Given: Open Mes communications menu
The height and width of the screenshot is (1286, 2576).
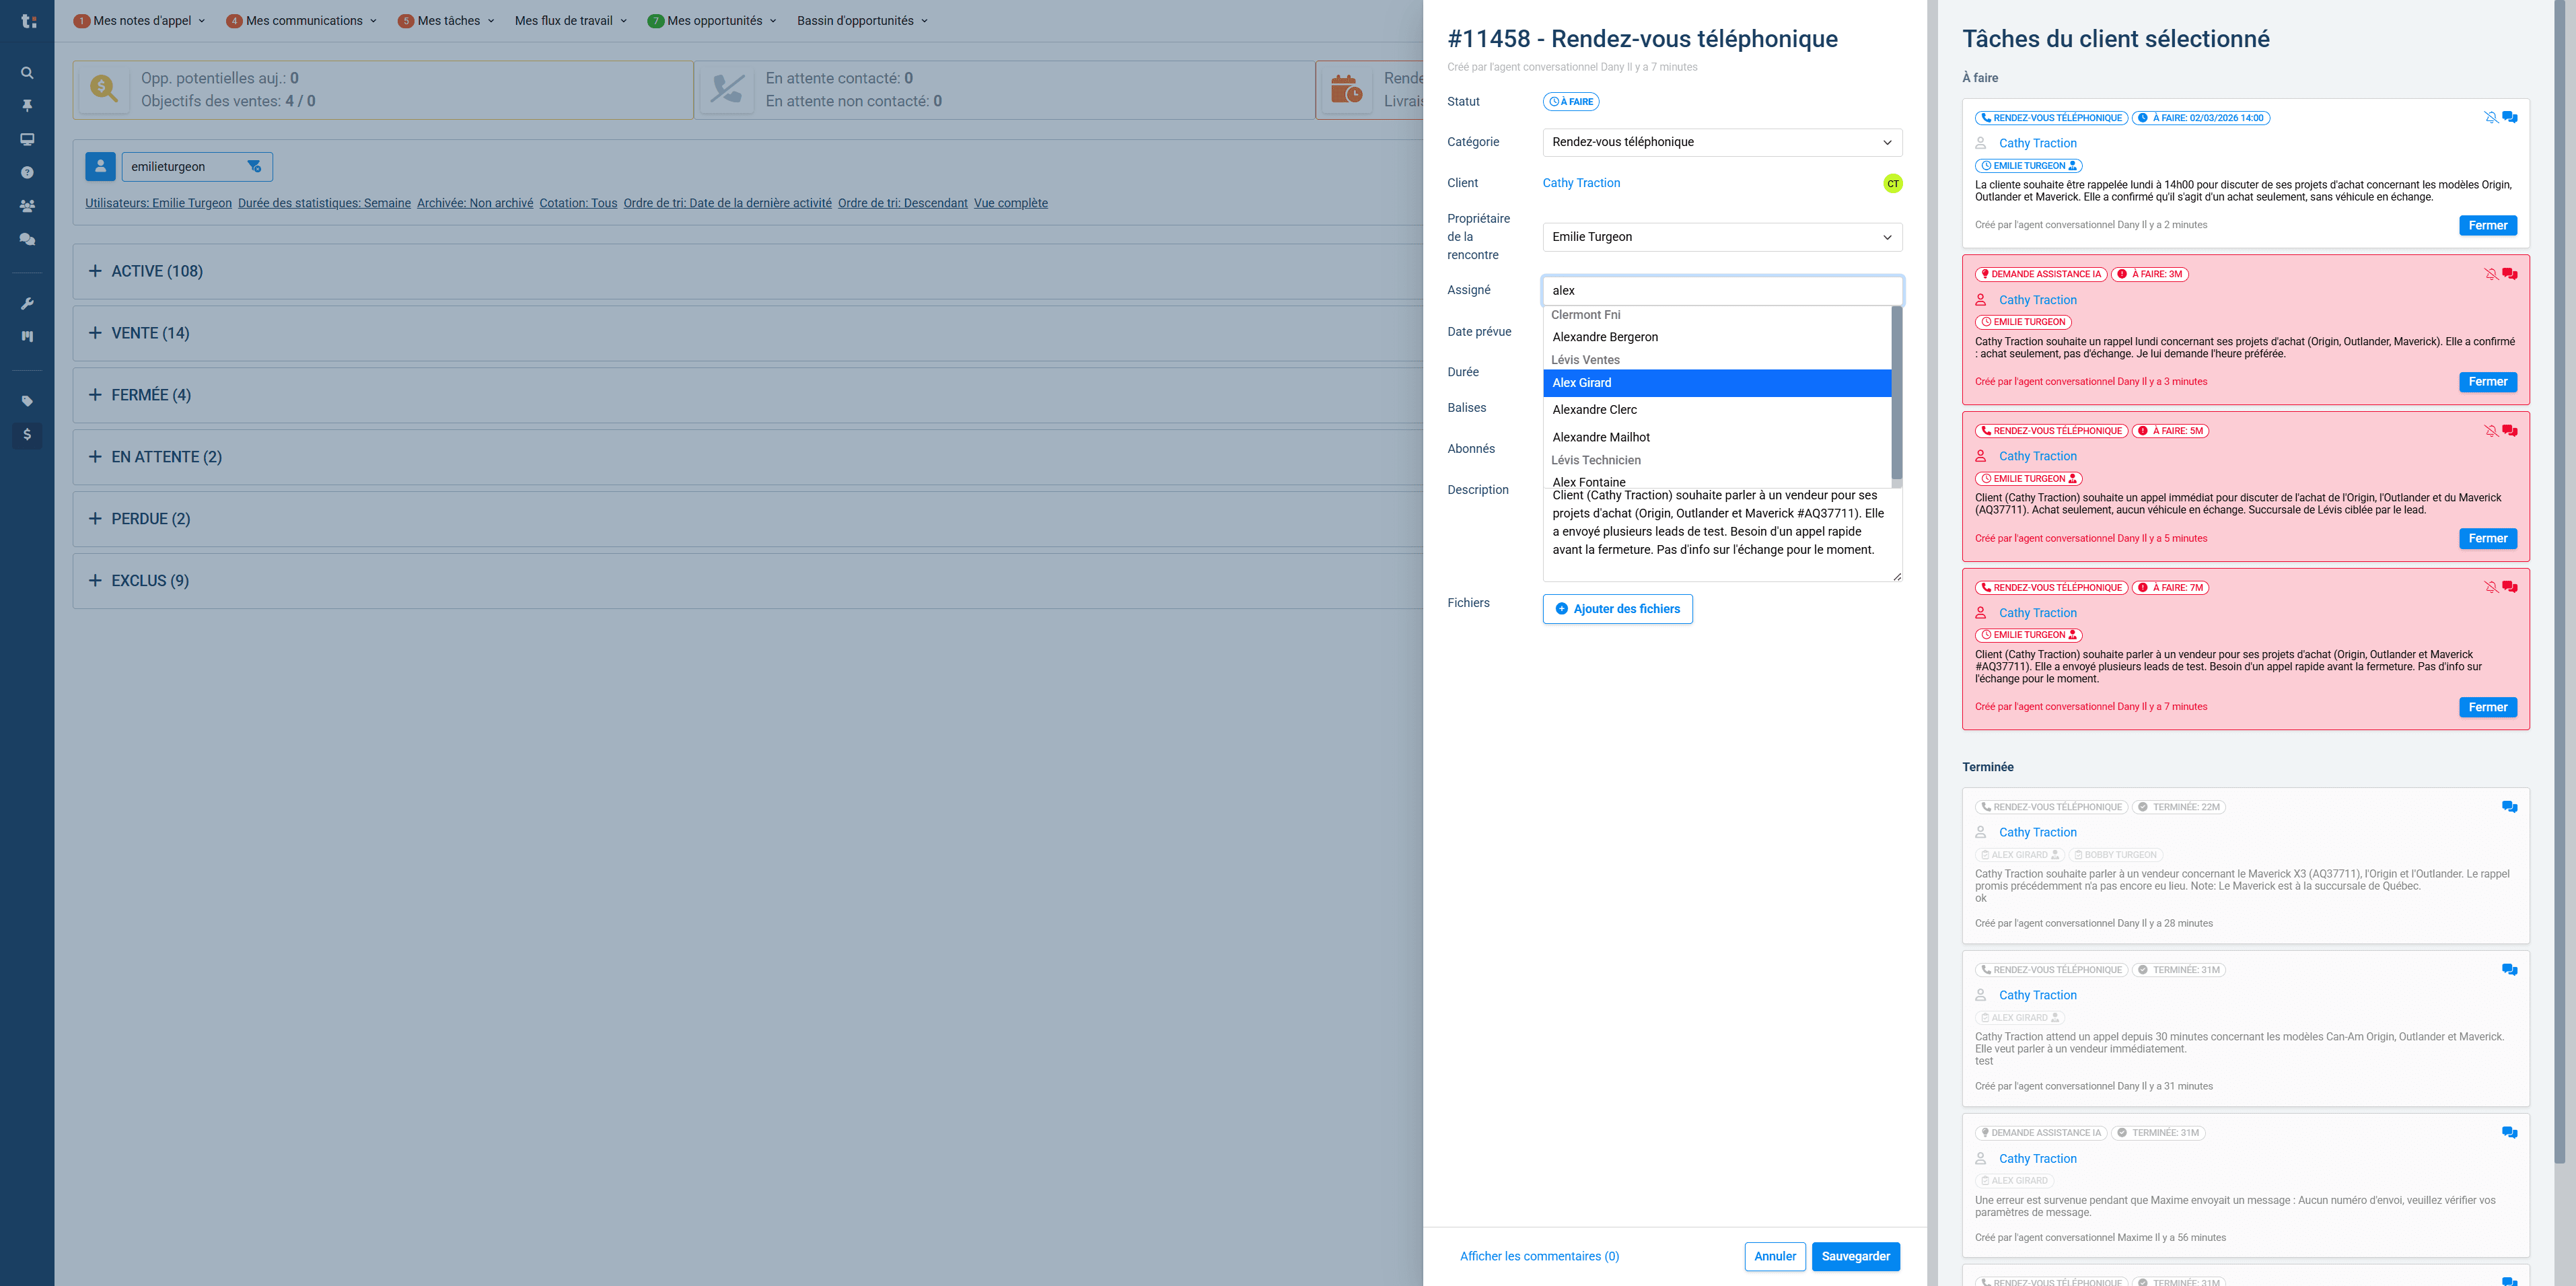Looking at the screenshot, I should pos(302,21).
